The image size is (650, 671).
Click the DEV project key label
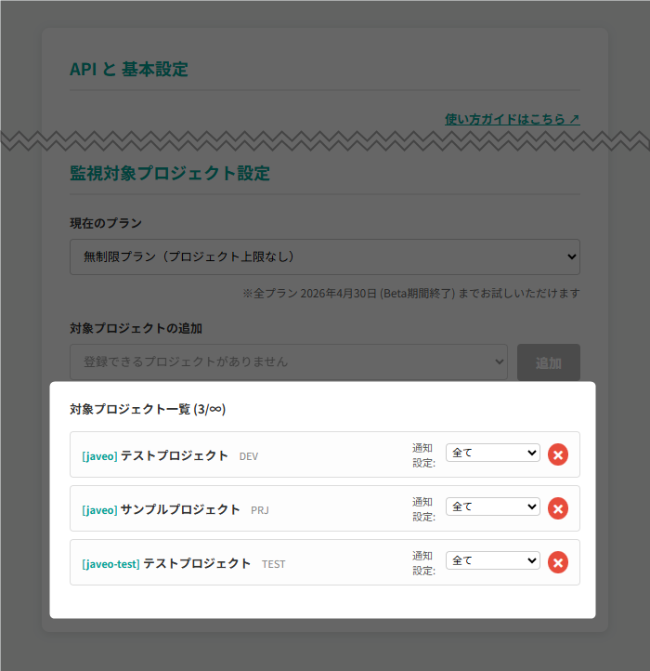click(x=249, y=456)
